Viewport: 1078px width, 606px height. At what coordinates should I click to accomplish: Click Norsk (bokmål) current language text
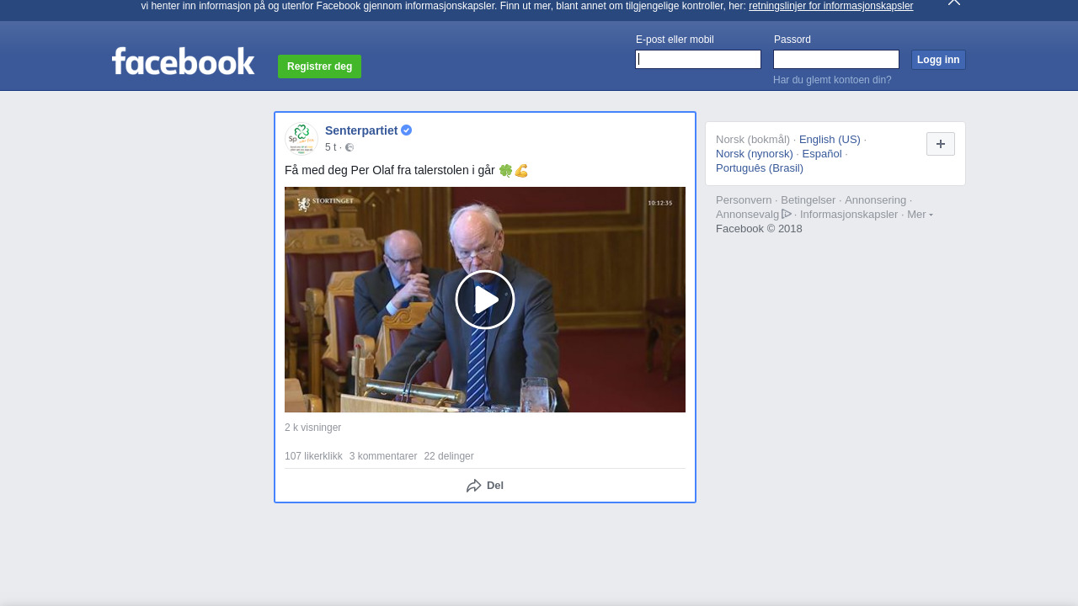pos(753,140)
